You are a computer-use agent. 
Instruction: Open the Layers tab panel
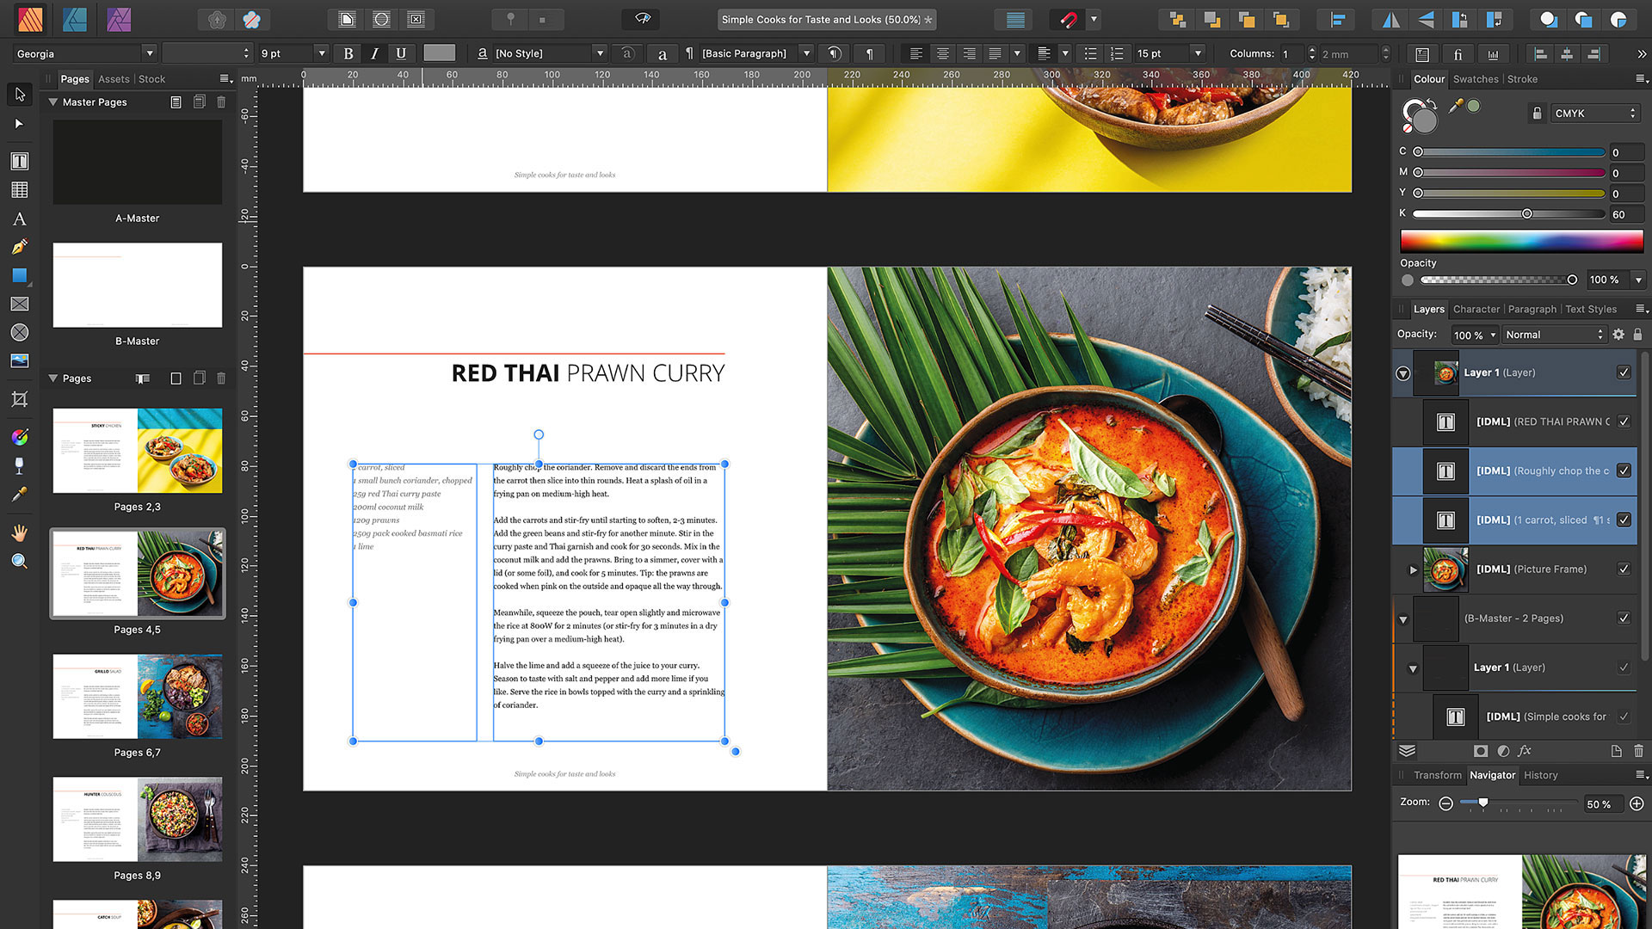pos(1428,309)
